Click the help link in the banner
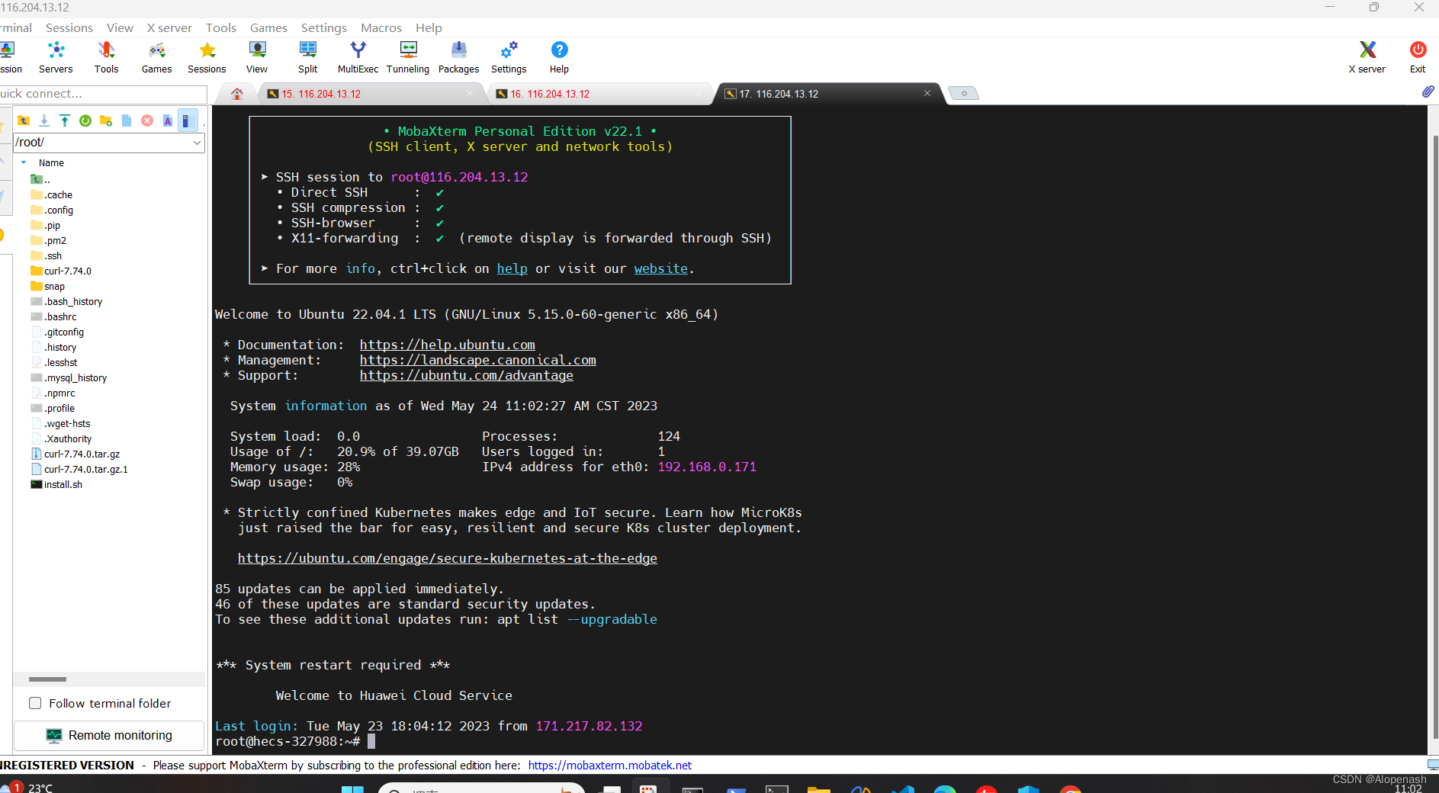This screenshot has height=793, width=1439. pyautogui.click(x=512, y=268)
